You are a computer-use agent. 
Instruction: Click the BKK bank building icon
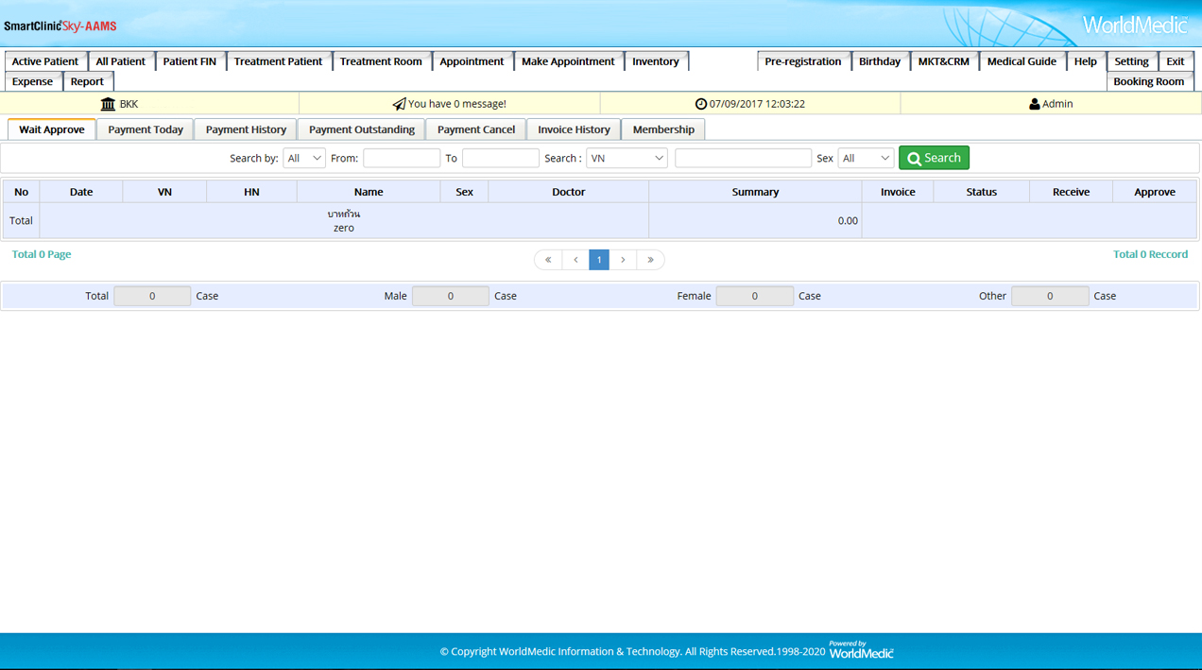pos(108,104)
